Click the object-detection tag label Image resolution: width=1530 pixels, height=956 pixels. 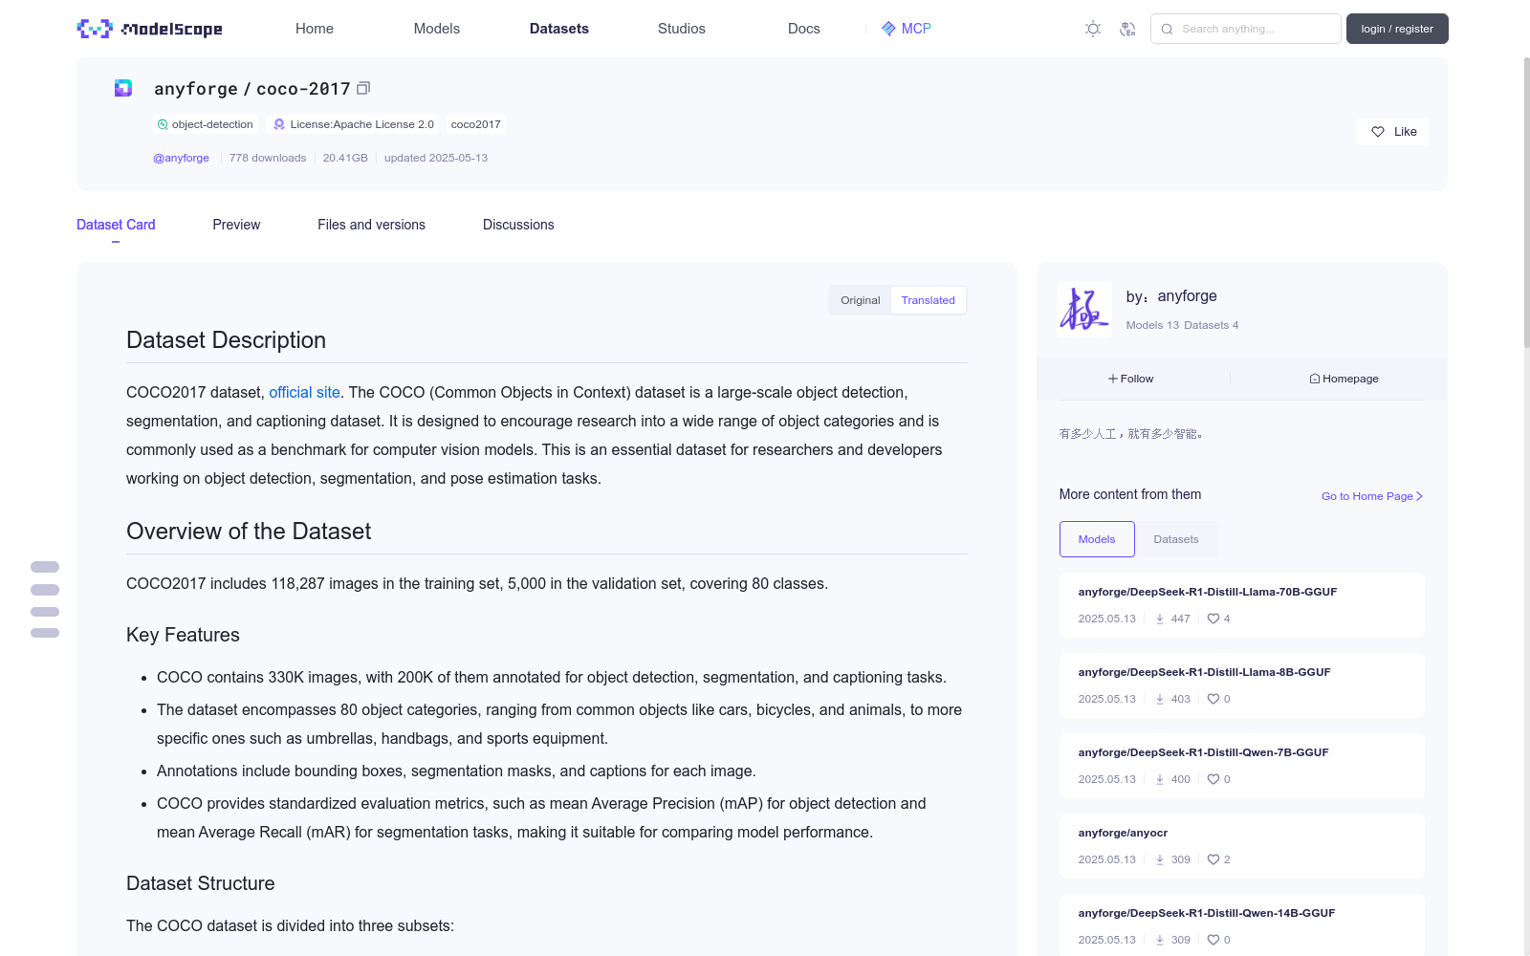[x=212, y=124]
